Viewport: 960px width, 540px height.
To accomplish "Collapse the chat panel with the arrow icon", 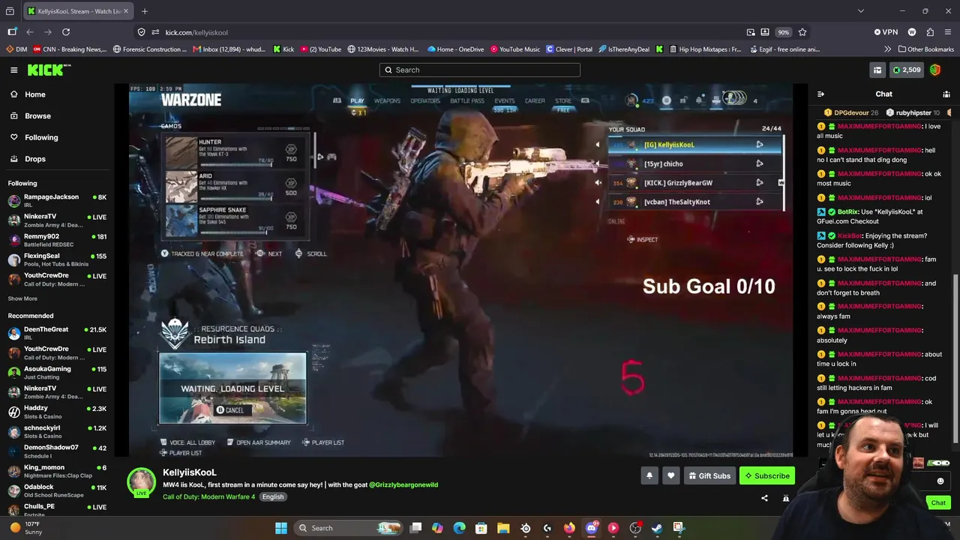I will [x=820, y=94].
